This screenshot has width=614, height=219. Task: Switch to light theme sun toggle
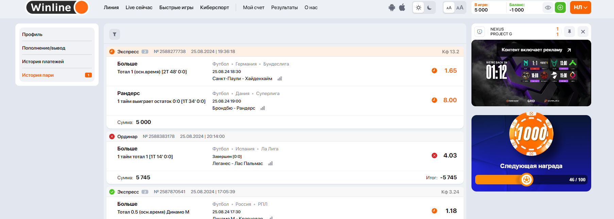418,7
